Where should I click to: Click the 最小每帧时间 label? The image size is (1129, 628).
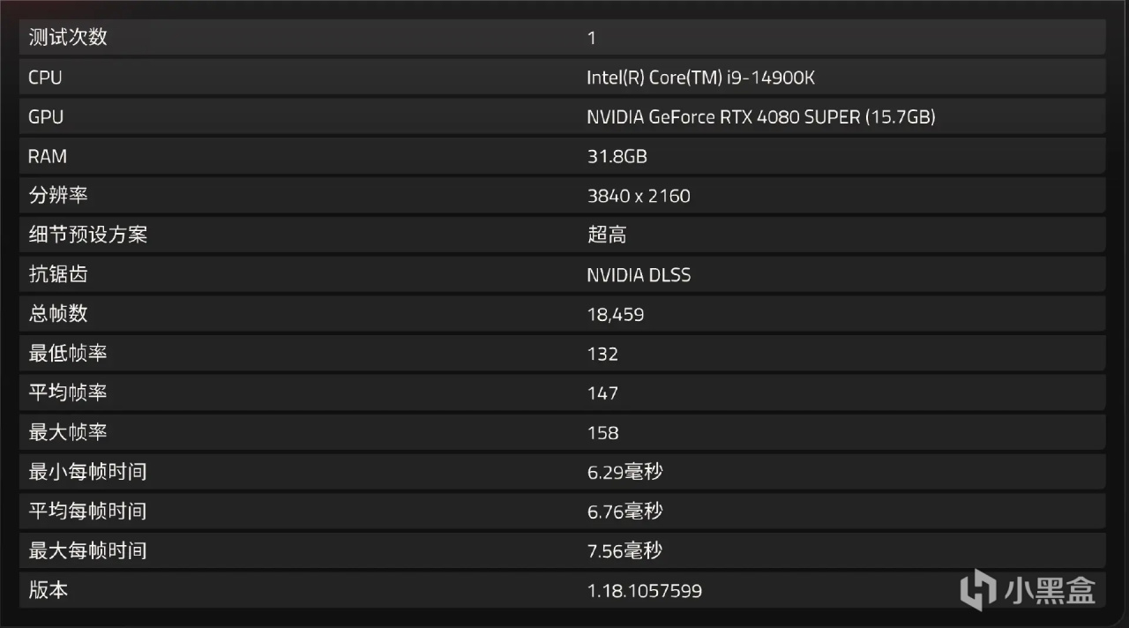[x=87, y=471]
